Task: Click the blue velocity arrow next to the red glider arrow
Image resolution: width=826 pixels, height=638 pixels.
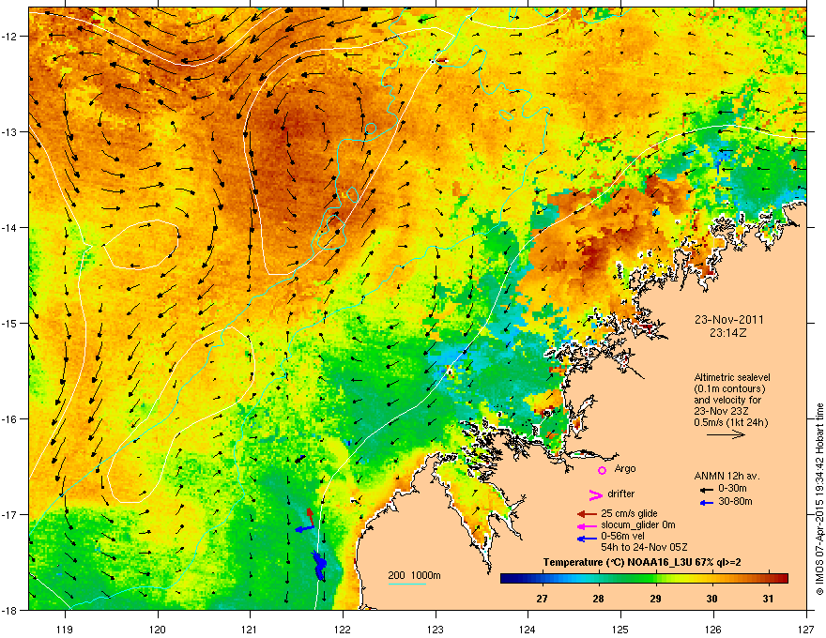Action: coord(303,528)
